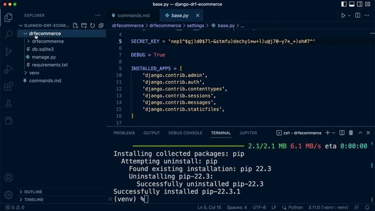375x211 pixels.
Task: Run the Python file
Action: pyautogui.click(x=343, y=15)
